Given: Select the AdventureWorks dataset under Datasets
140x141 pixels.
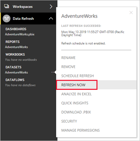Looking at the screenshot, I should (x=17, y=73).
